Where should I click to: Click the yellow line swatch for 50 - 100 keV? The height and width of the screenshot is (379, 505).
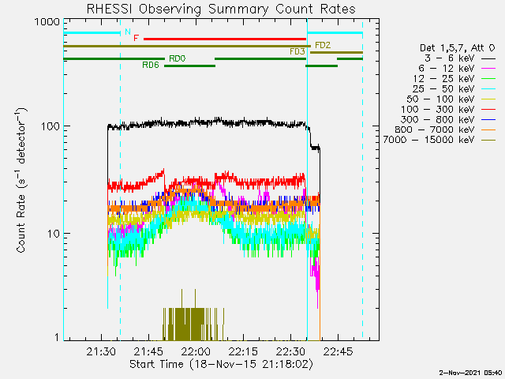tap(488, 99)
